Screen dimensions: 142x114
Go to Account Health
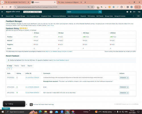10,16
